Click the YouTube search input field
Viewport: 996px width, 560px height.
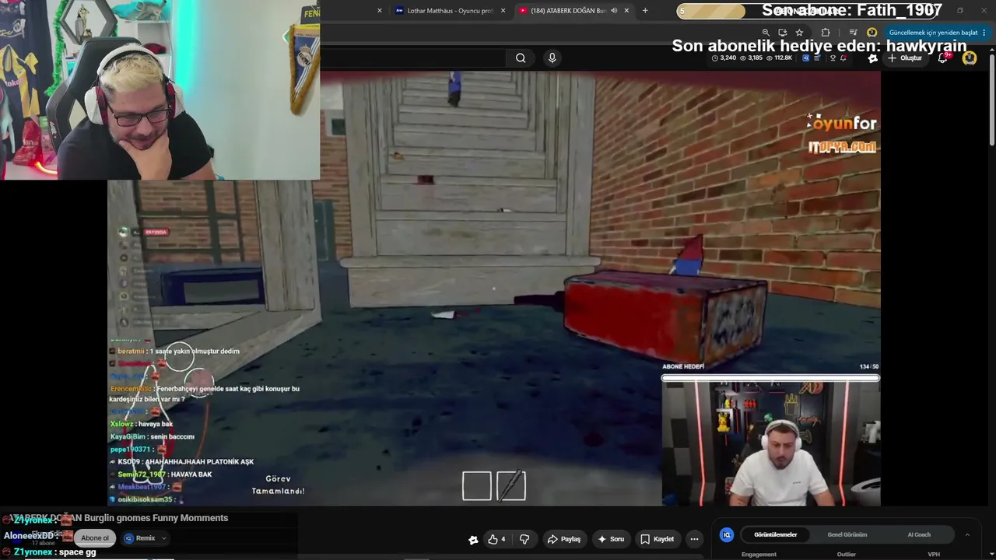coord(412,58)
